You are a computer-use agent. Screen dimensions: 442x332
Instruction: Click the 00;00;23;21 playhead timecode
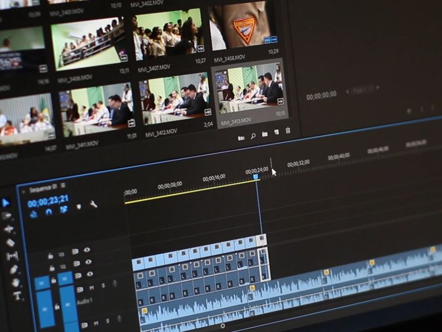point(48,201)
